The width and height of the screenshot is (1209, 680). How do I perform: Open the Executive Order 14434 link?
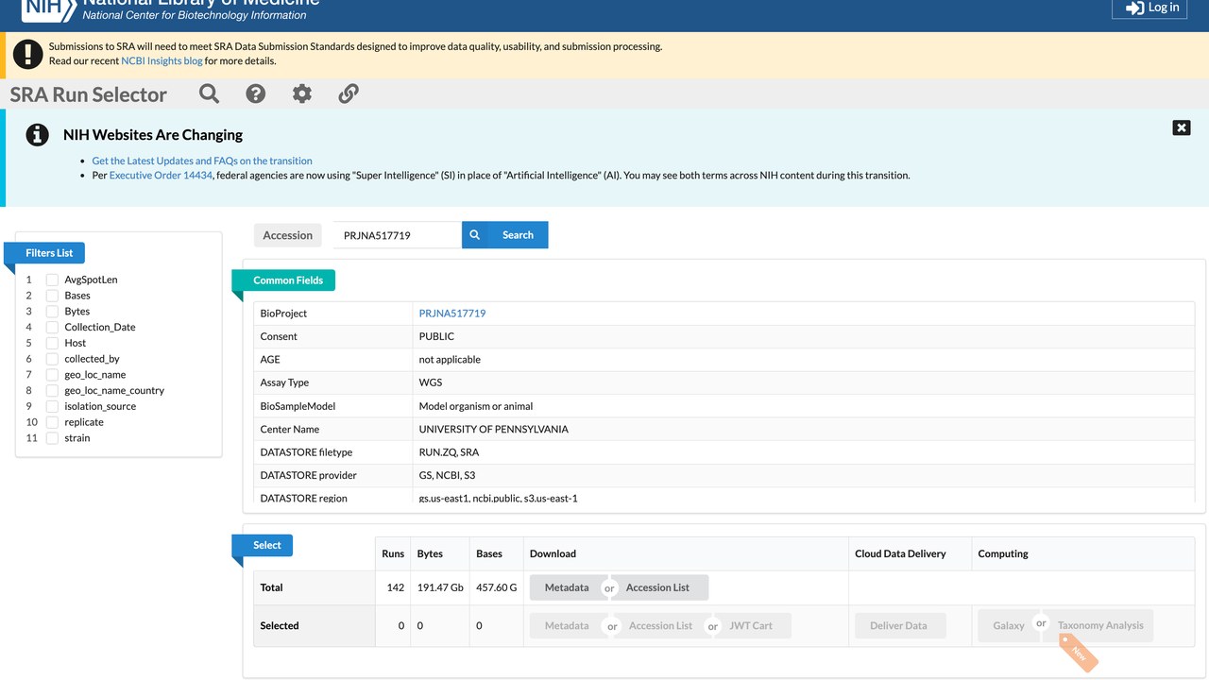[161, 175]
